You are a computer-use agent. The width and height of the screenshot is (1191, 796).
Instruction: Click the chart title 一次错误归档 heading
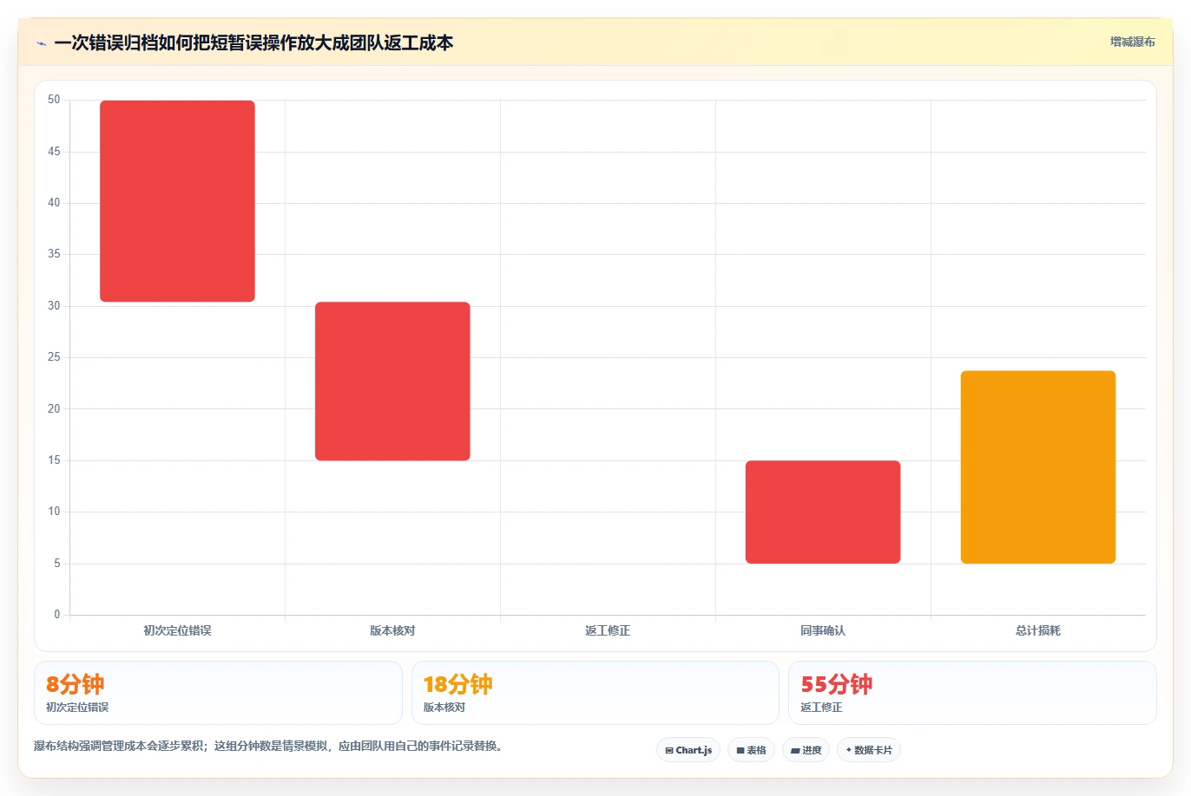(253, 42)
